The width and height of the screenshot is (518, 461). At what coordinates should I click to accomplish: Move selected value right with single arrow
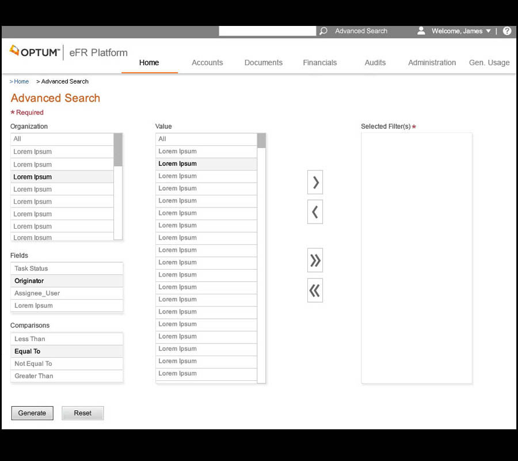tap(315, 182)
